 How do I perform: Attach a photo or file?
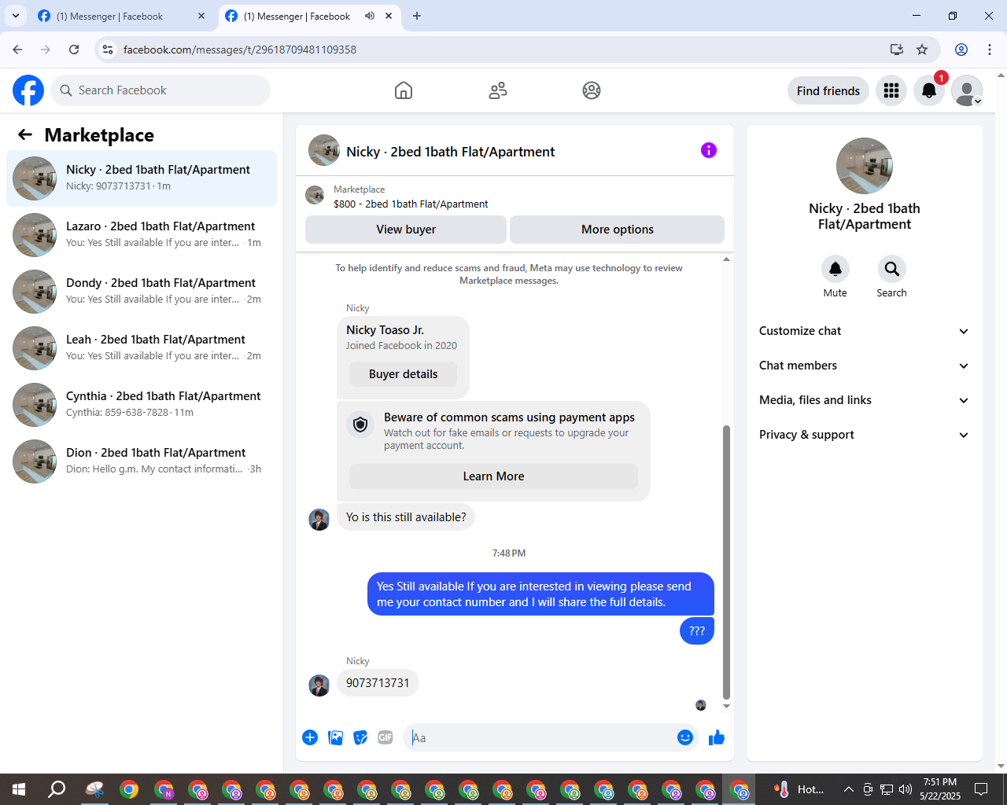coord(335,737)
